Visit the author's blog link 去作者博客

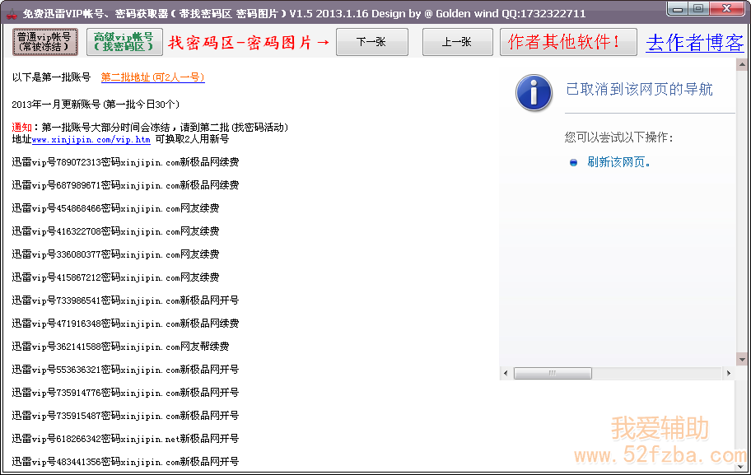(694, 43)
